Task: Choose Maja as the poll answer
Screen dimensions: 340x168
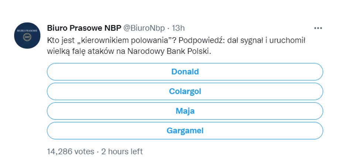Action: [185, 111]
